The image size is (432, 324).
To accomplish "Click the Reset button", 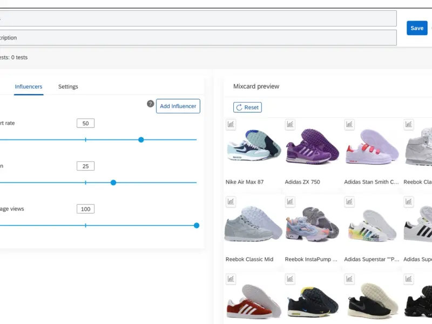I will click(x=247, y=107).
